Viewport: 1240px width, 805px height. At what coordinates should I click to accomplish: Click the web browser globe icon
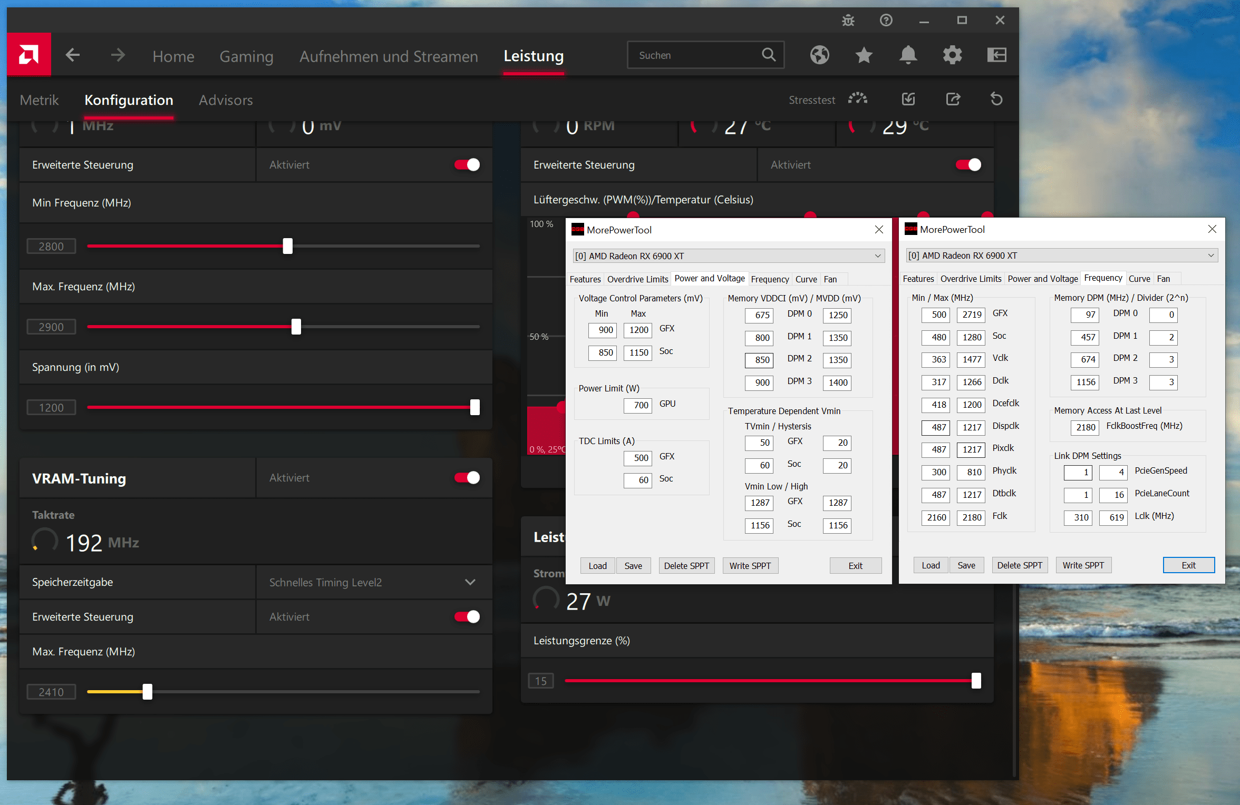pos(819,55)
